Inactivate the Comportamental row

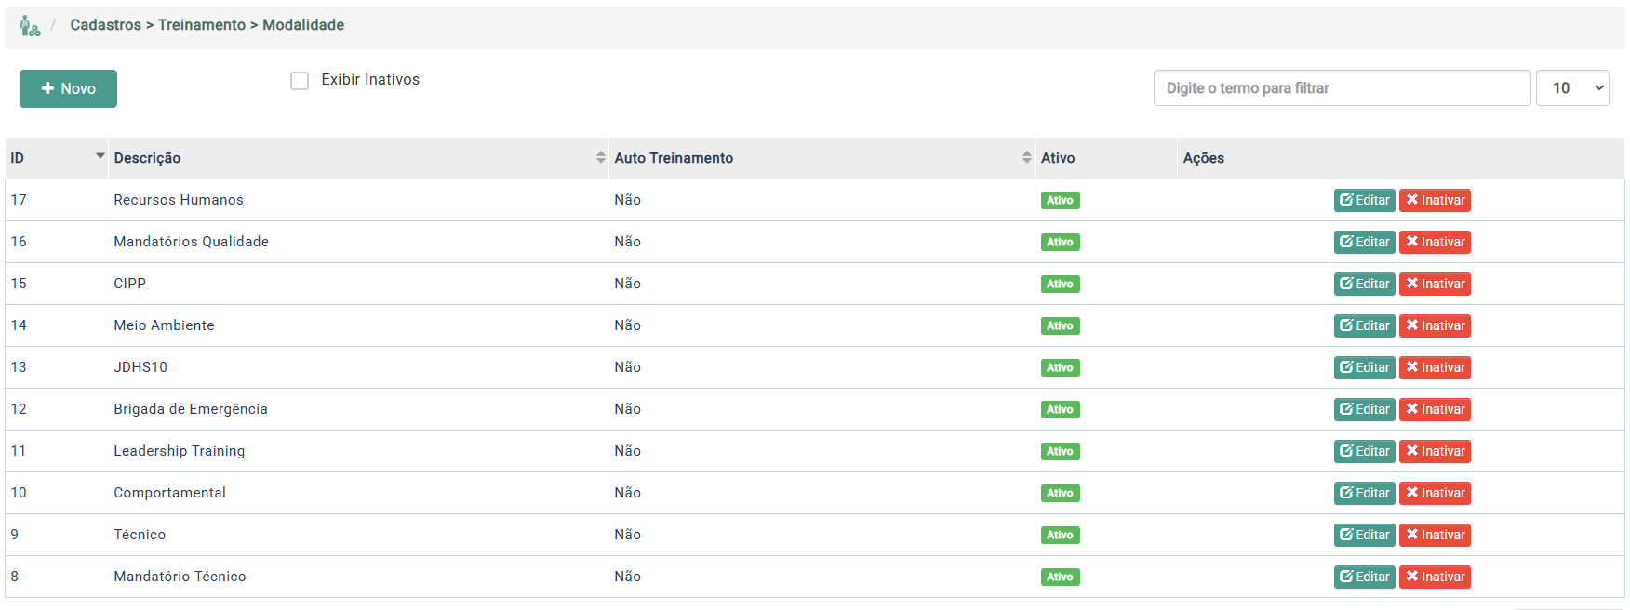pyautogui.click(x=1434, y=493)
